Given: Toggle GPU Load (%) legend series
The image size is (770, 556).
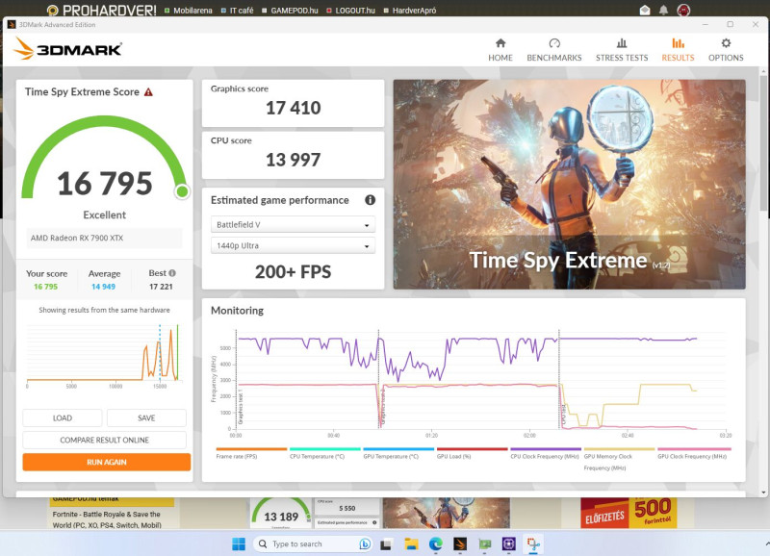Looking at the screenshot, I should pos(472,453).
